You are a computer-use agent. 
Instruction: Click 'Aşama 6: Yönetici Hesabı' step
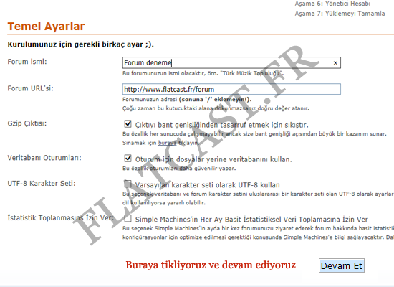click(332, 4)
